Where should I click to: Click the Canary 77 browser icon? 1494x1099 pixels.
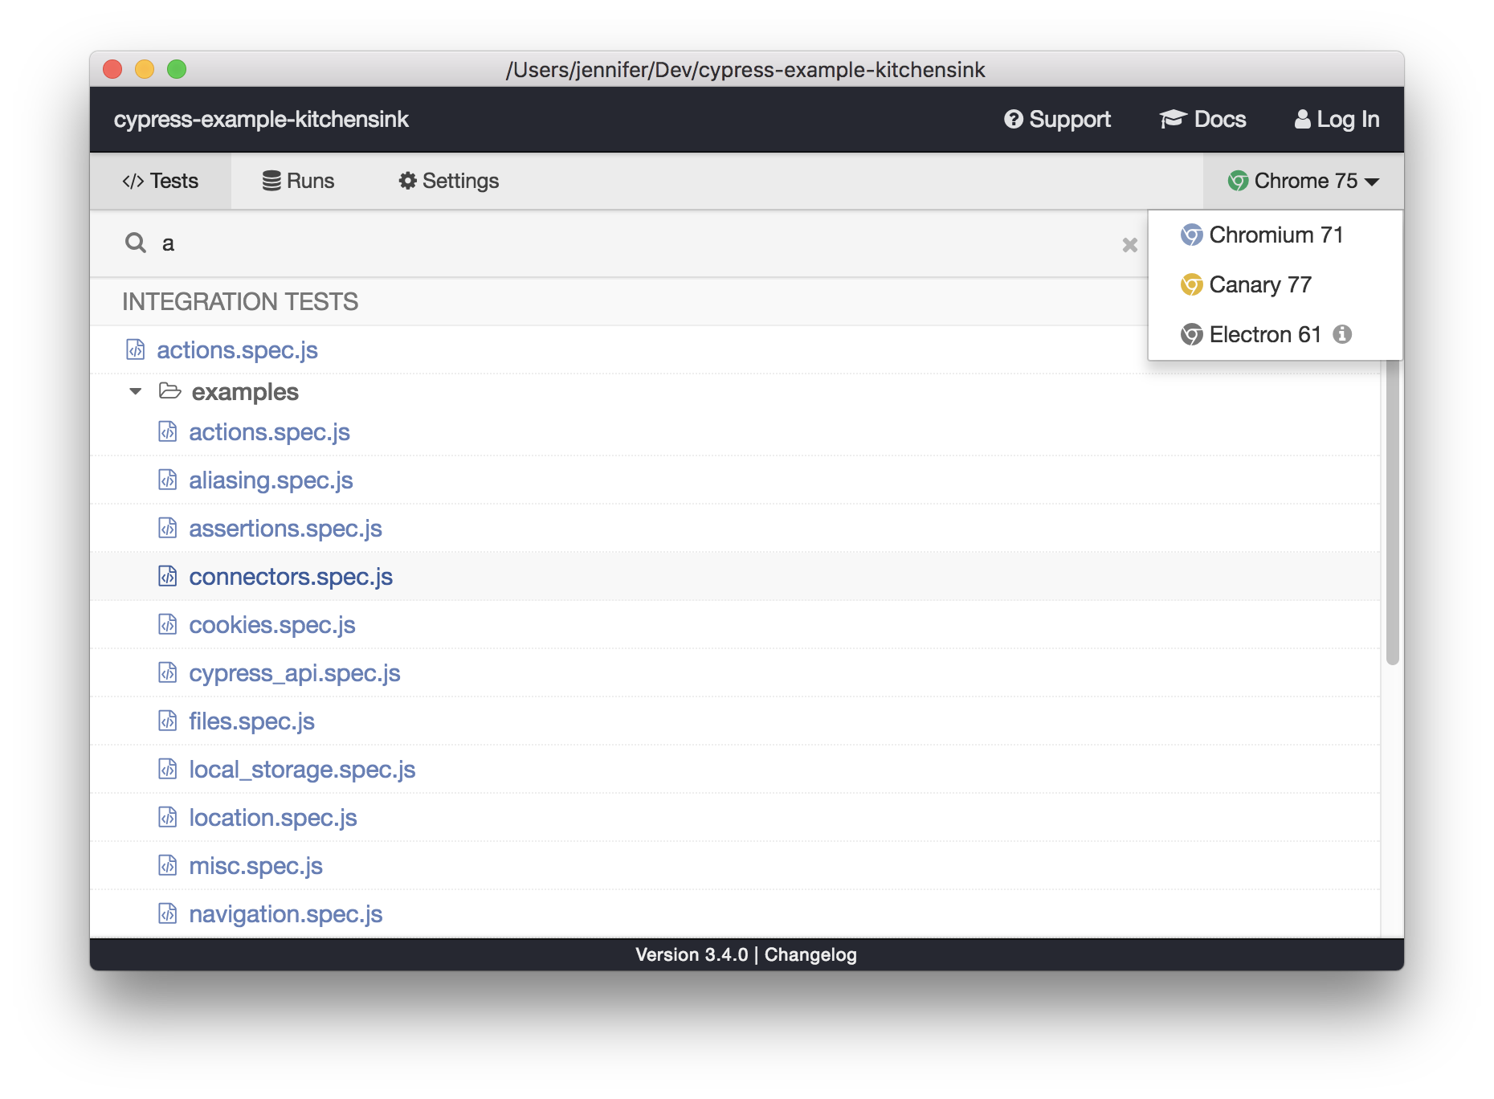(1191, 284)
